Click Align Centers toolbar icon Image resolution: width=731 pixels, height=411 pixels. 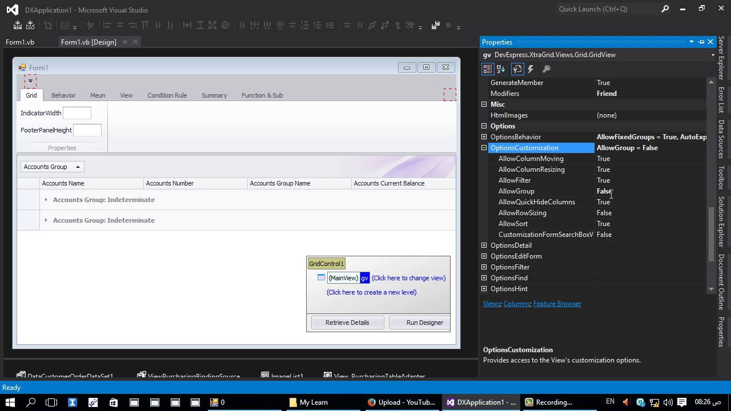click(120, 26)
